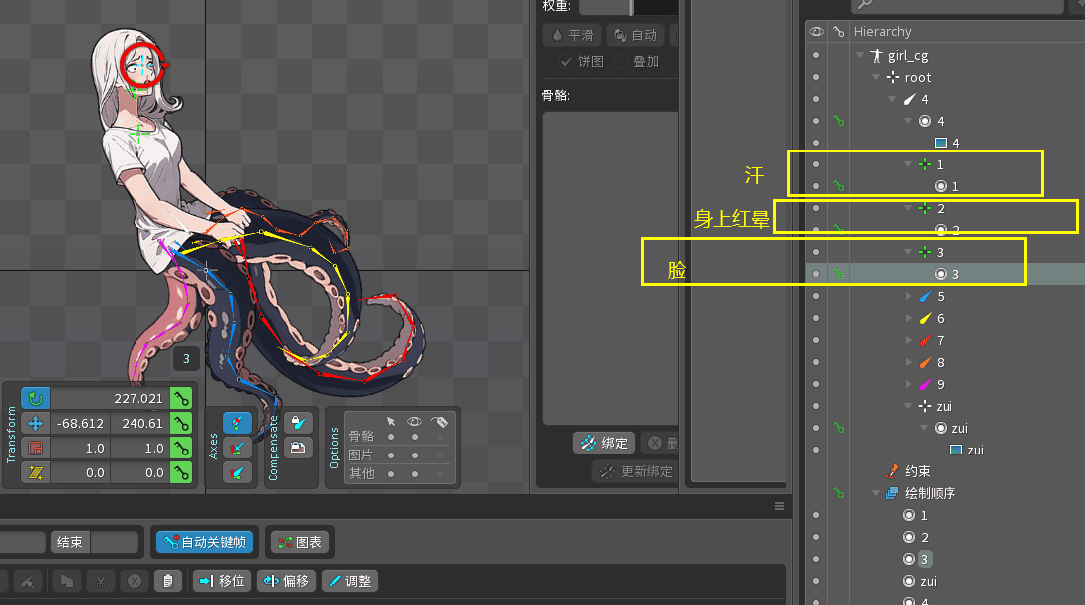The width and height of the screenshot is (1085, 605).
Task: Choose the top Axes mode icon
Action: 236,423
